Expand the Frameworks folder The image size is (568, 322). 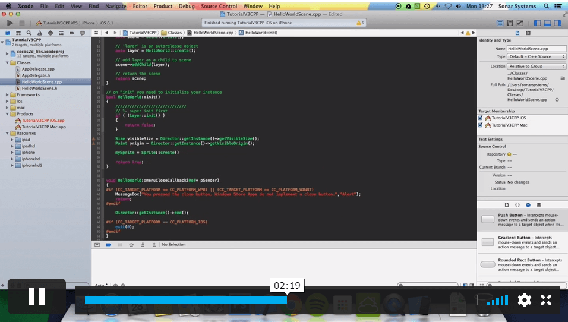click(7, 95)
